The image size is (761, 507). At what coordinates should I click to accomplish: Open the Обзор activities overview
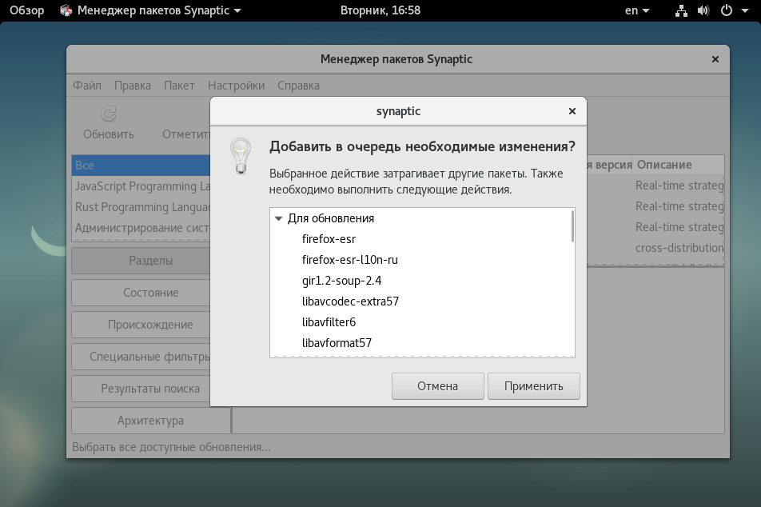click(26, 10)
